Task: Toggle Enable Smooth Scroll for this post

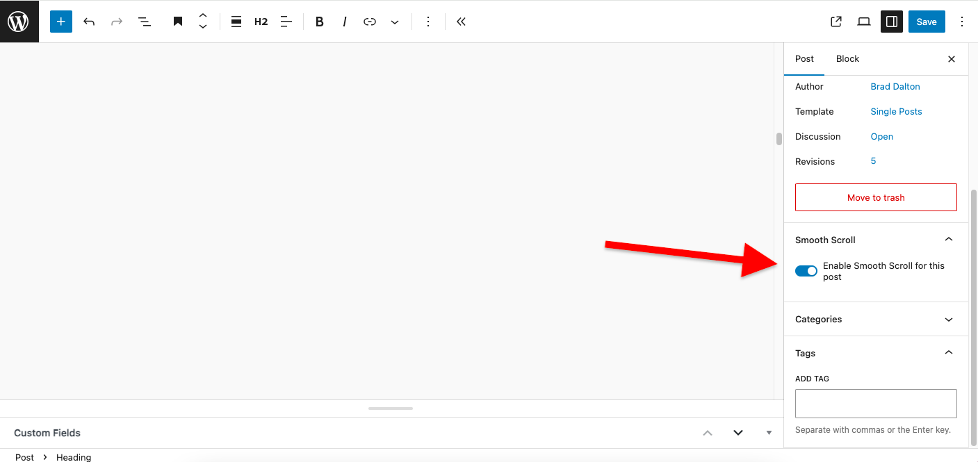Action: point(806,271)
